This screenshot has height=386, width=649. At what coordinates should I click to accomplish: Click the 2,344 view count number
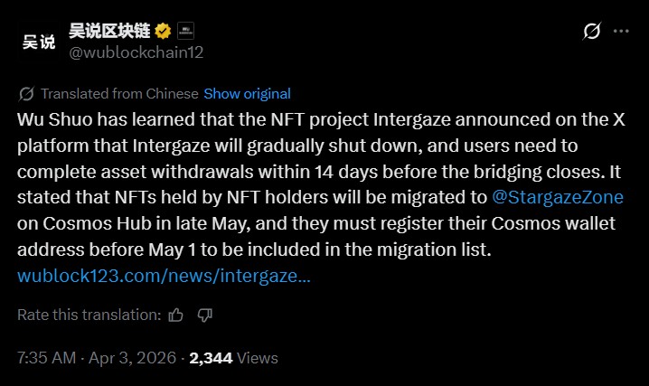click(211, 358)
